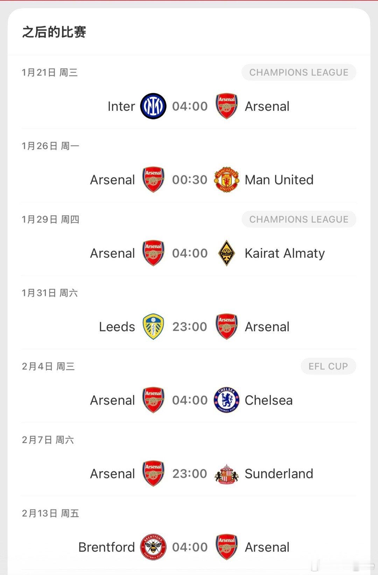Tap the Manchester United crest
This screenshot has width=378, height=575.
click(x=227, y=180)
